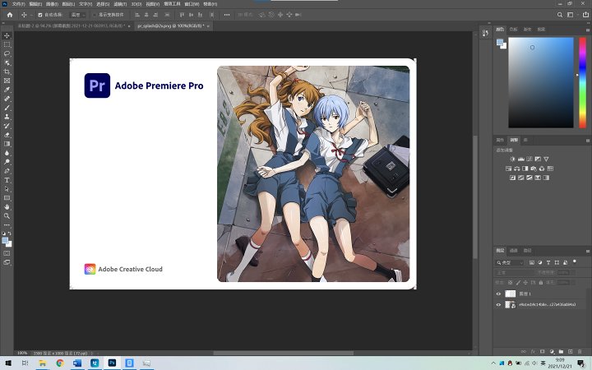Open the Layers panel options menu
This screenshot has height=370, width=592.
587,251
